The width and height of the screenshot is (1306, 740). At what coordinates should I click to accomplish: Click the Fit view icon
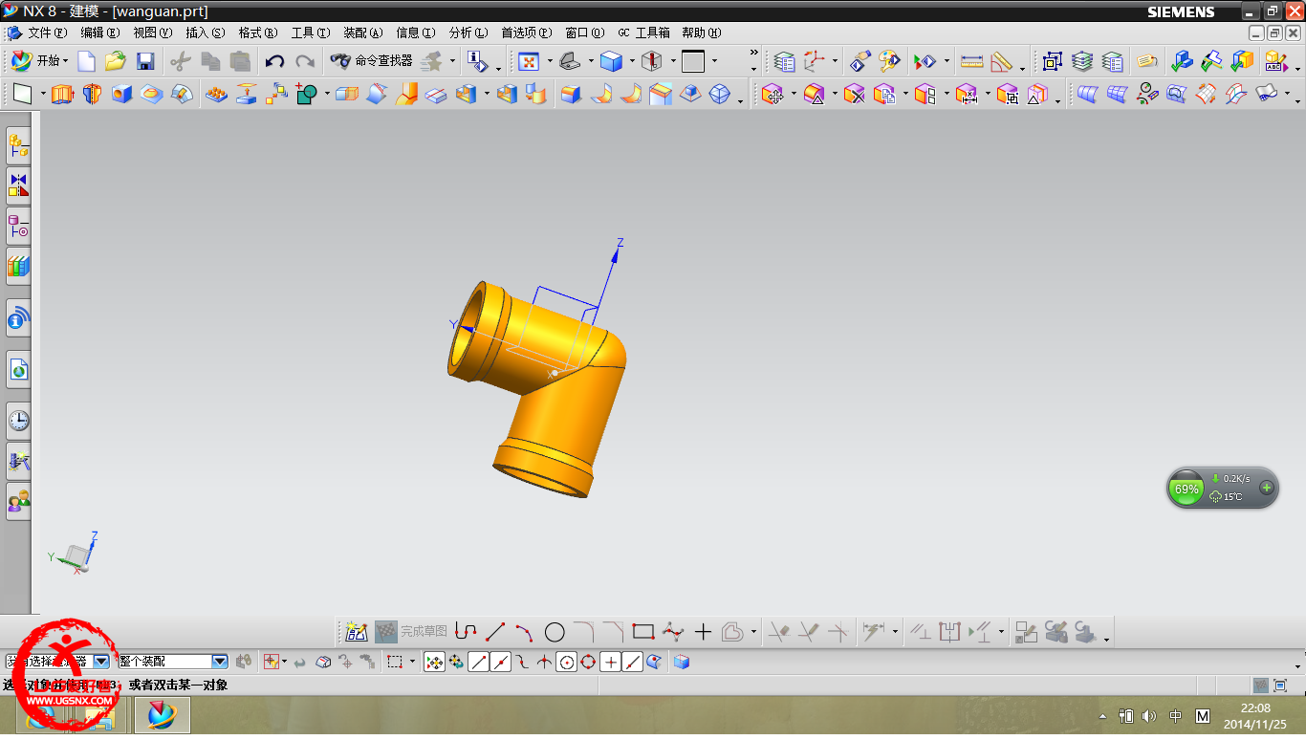click(x=529, y=62)
